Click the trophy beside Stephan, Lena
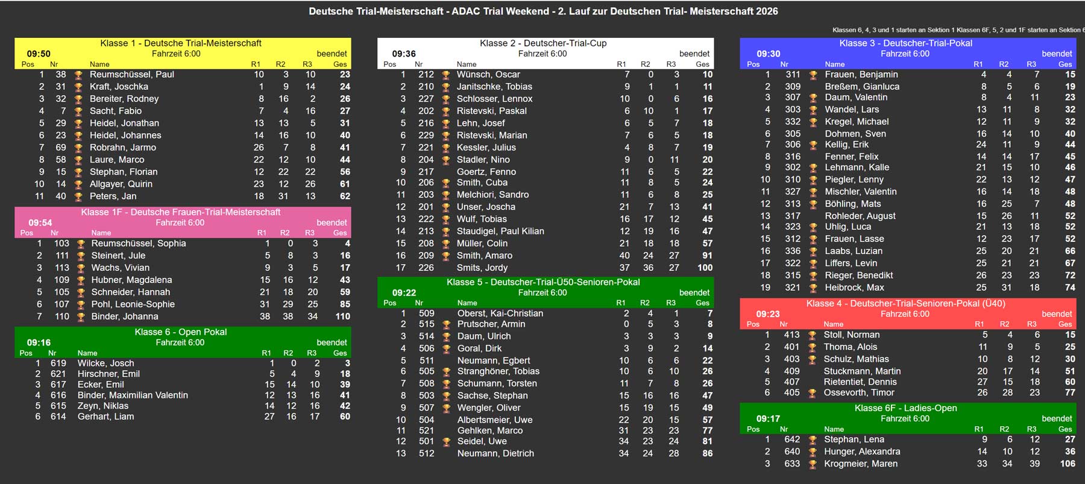Viewport: 1085px width, 484px height. (813, 440)
